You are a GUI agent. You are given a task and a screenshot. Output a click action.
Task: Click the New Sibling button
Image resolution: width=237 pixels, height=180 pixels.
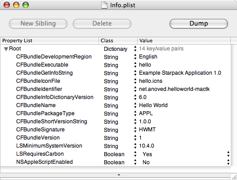pyautogui.click(x=38, y=23)
